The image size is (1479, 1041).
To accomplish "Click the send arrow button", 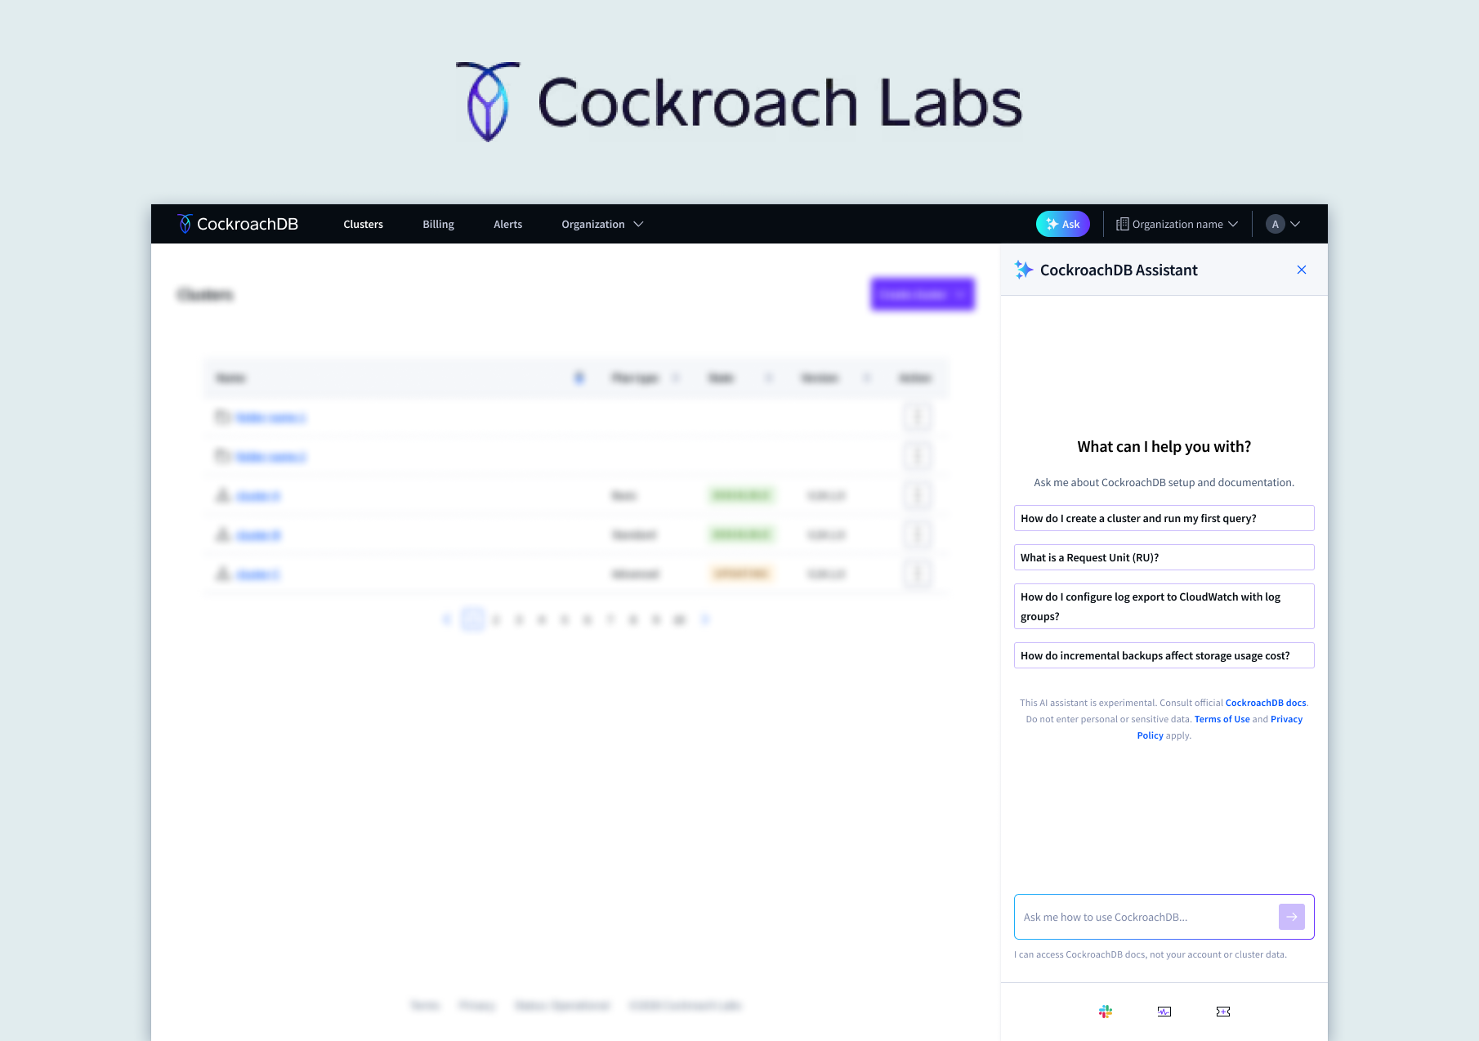I will click(1291, 917).
